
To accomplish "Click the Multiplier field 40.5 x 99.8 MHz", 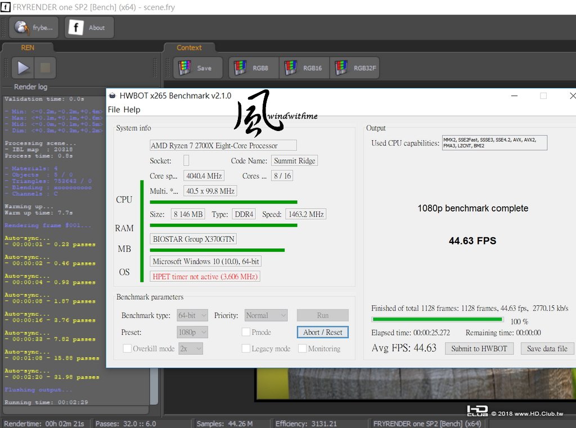I will tap(210, 191).
